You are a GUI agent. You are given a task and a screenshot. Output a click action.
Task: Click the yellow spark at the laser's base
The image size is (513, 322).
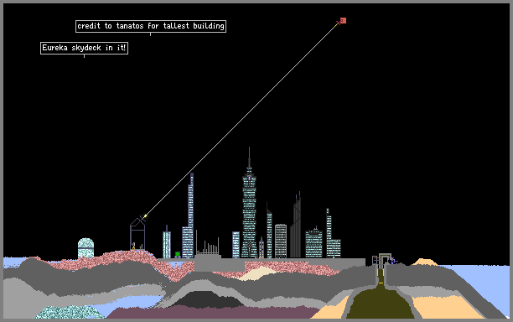point(145,216)
